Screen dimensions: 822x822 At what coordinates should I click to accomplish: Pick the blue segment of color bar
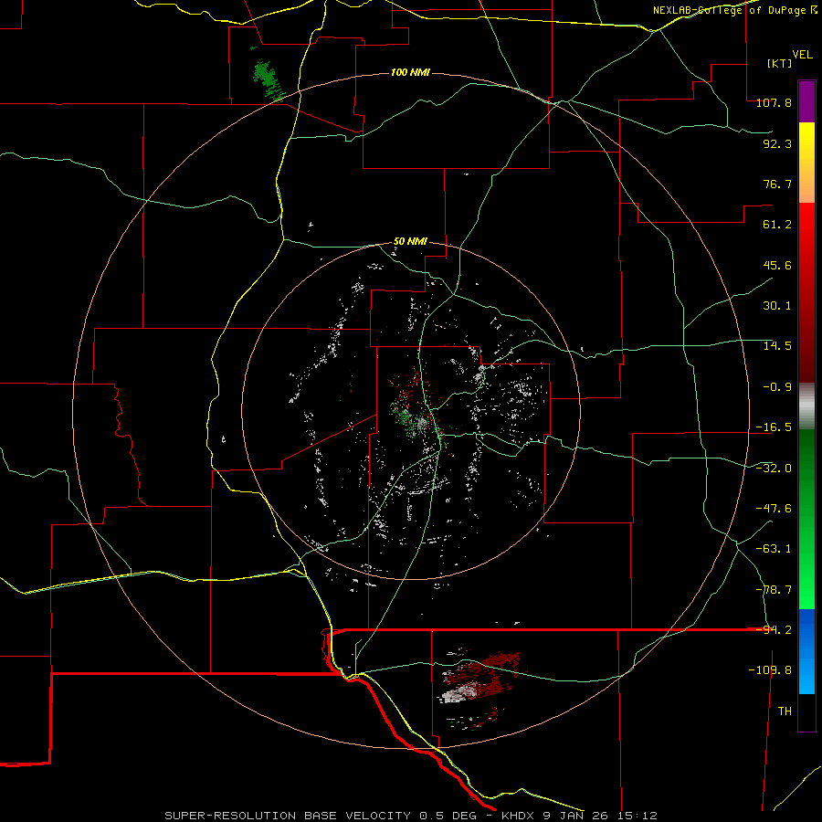pos(806,651)
